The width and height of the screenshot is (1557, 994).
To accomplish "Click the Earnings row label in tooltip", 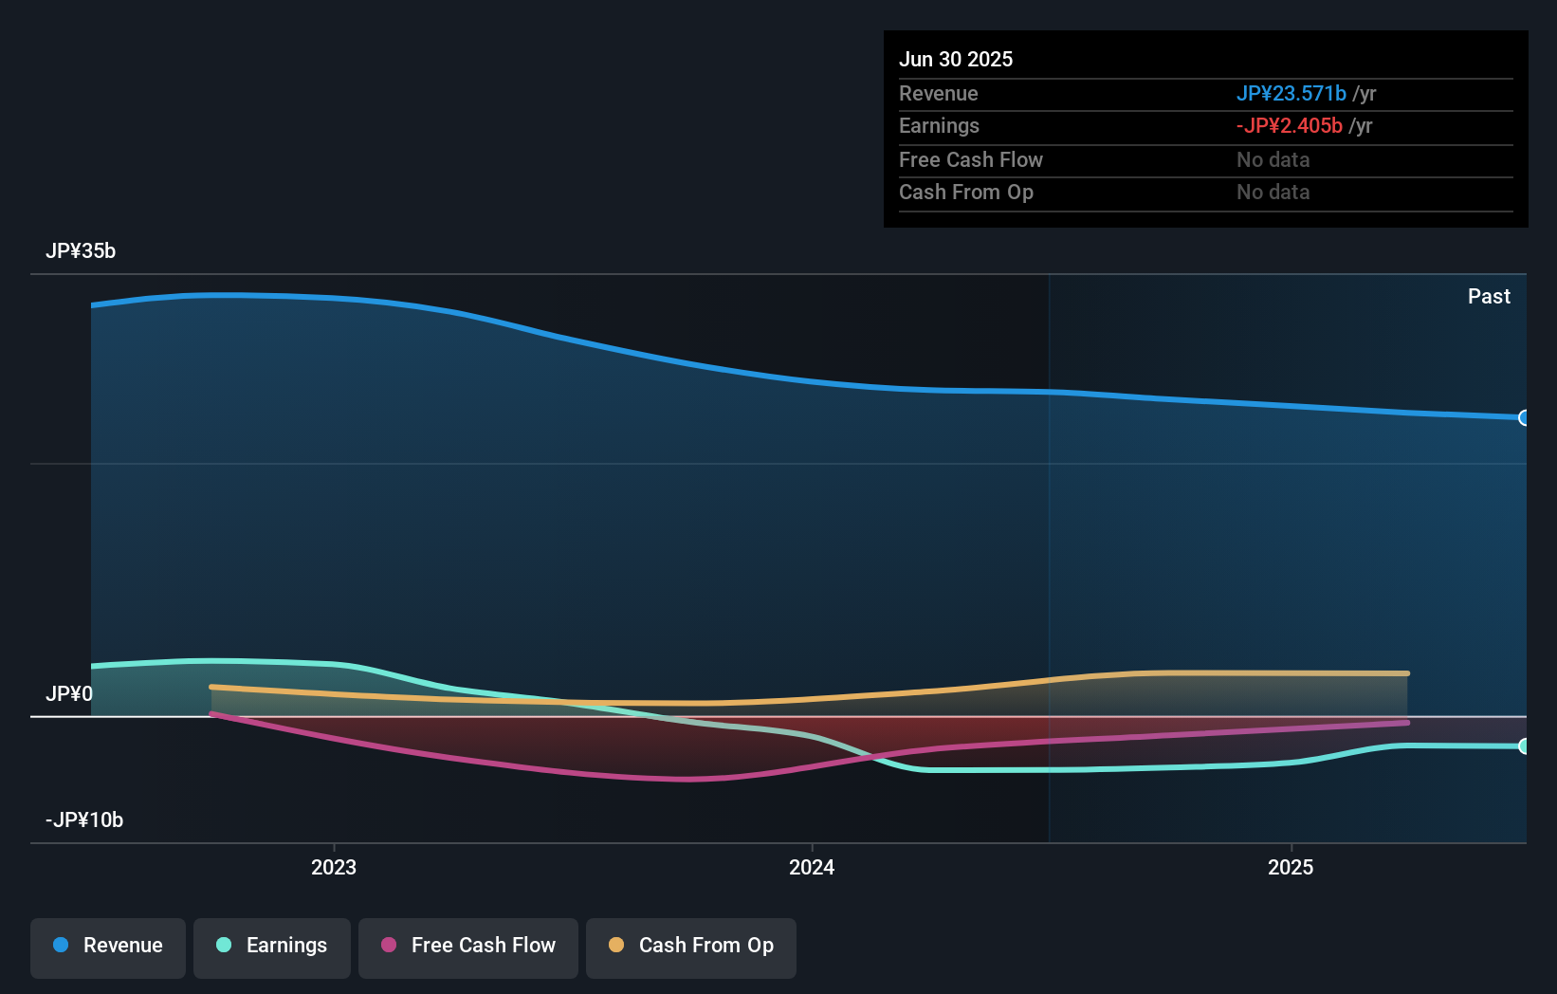I will click(939, 125).
